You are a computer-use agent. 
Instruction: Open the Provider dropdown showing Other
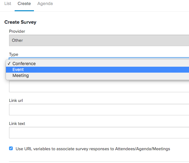click(99, 40)
